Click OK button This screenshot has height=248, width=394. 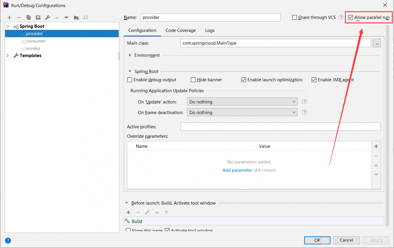pyautogui.click(x=317, y=240)
